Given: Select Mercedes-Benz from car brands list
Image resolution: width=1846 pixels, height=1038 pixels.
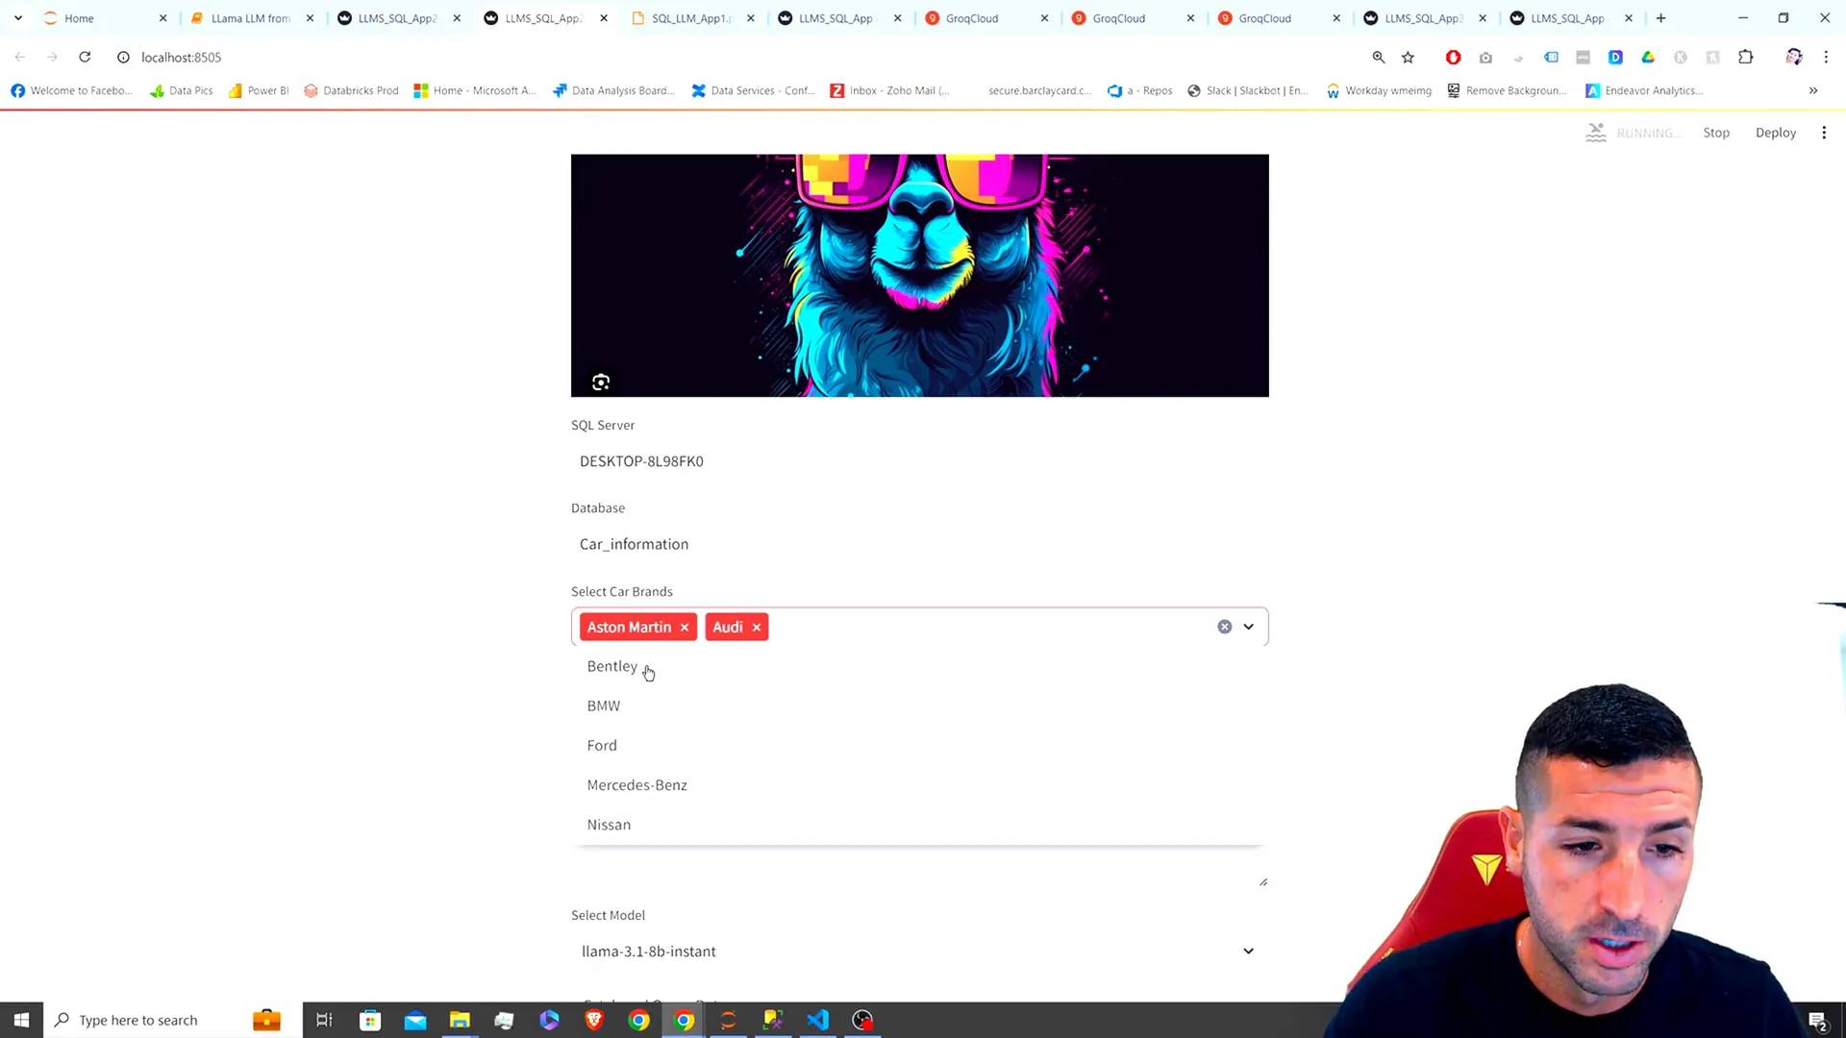Looking at the screenshot, I should 637,784.
